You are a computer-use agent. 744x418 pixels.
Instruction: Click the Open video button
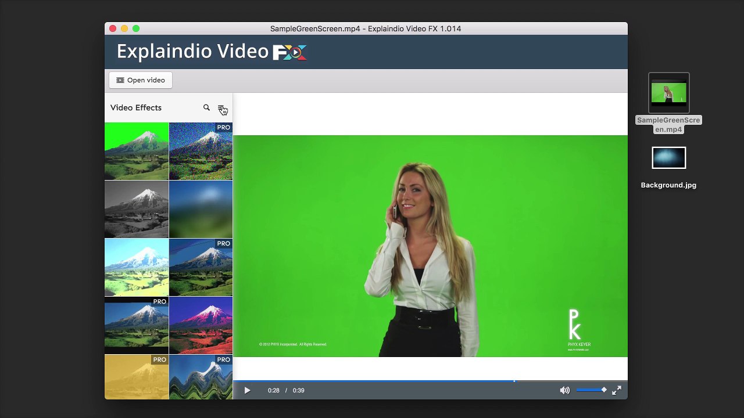coord(141,80)
